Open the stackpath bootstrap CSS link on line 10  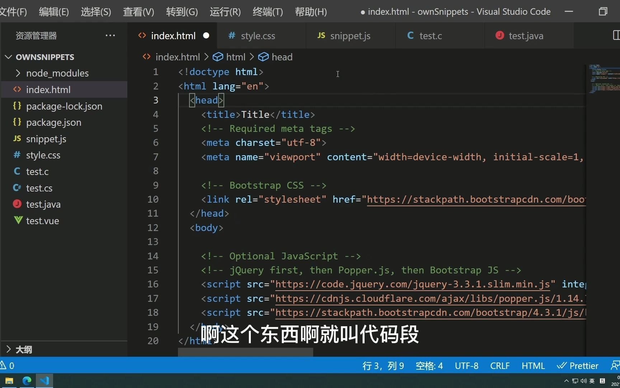pyautogui.click(x=476, y=199)
